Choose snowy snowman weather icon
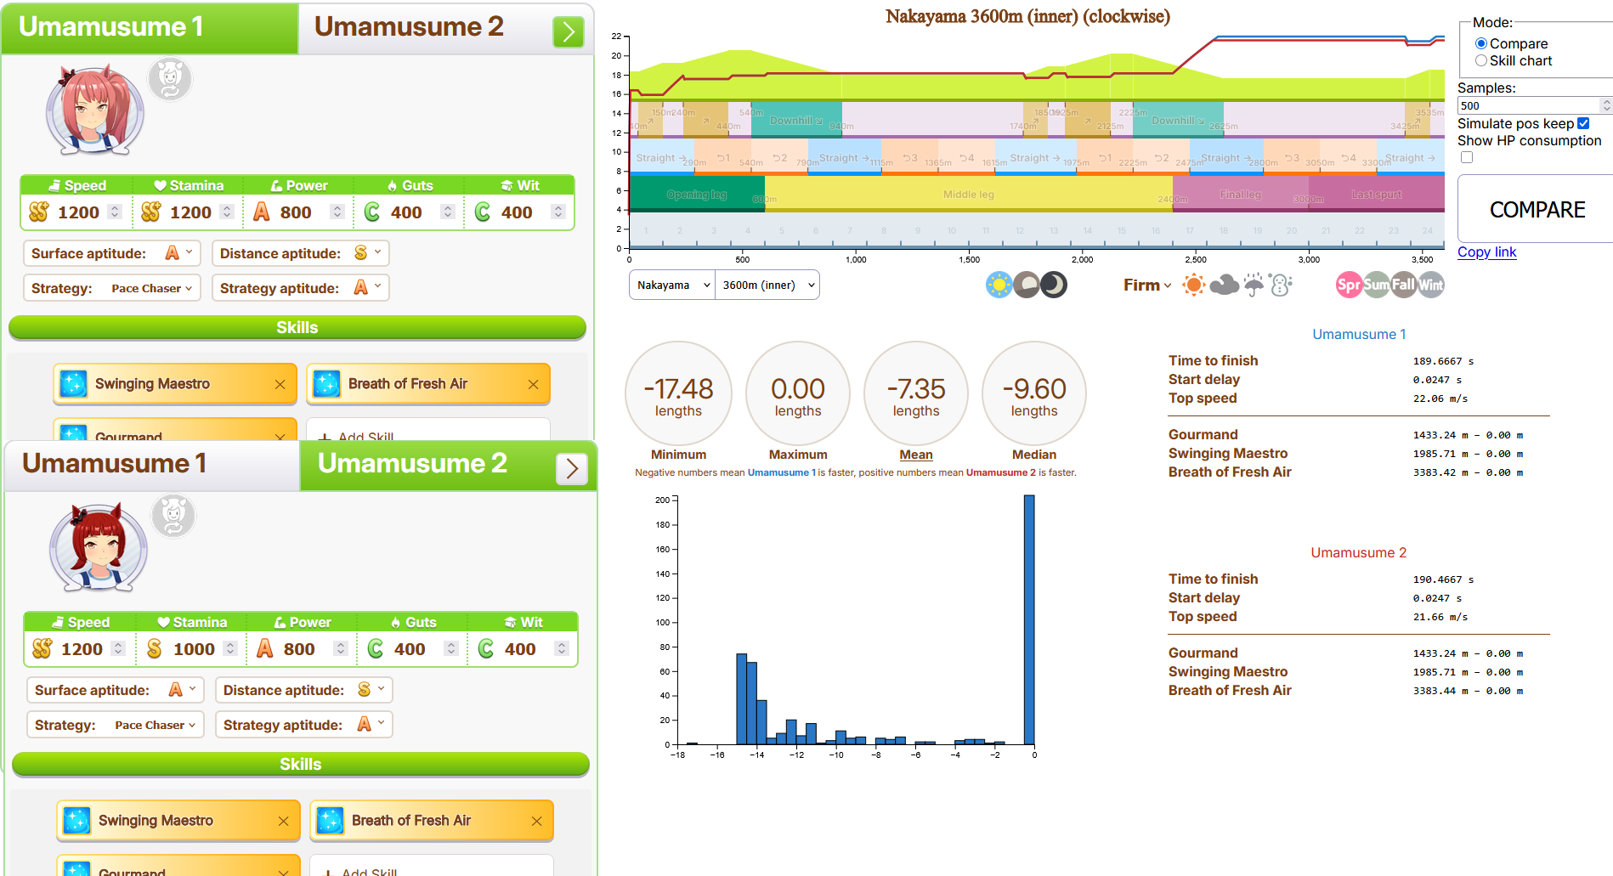Viewport: 1613px width, 876px height. [x=1281, y=285]
